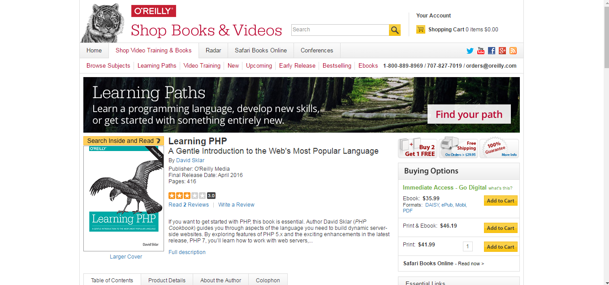Select the Mobi format link
Image resolution: width=609 pixels, height=285 pixels.
(461, 205)
